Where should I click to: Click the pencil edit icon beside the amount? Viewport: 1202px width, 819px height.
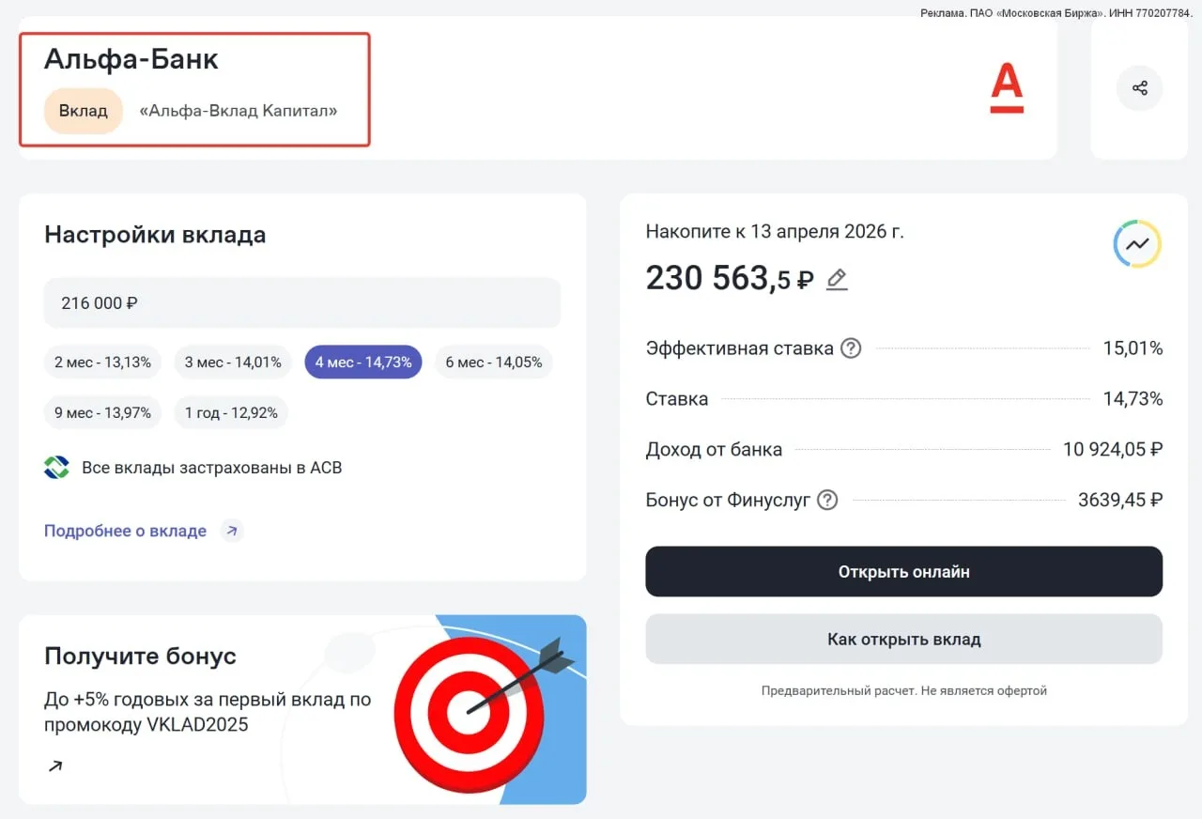pos(837,279)
